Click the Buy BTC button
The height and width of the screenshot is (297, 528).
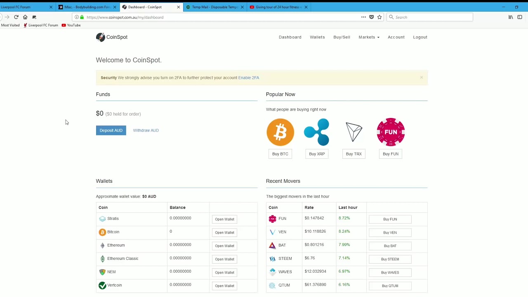point(280,154)
